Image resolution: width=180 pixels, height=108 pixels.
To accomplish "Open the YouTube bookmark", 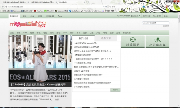I will [x=39, y=11].
